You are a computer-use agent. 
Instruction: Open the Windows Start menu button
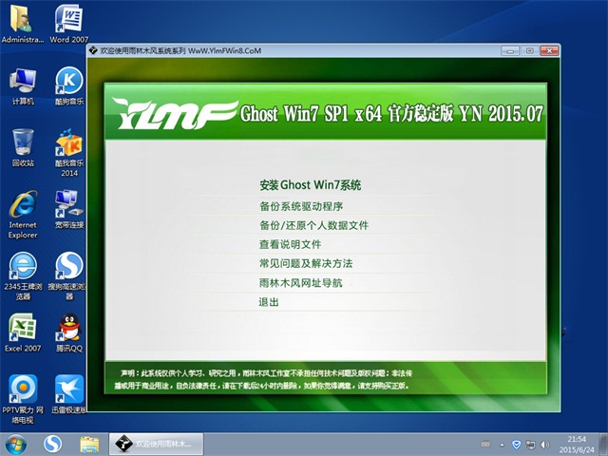(x=16, y=444)
